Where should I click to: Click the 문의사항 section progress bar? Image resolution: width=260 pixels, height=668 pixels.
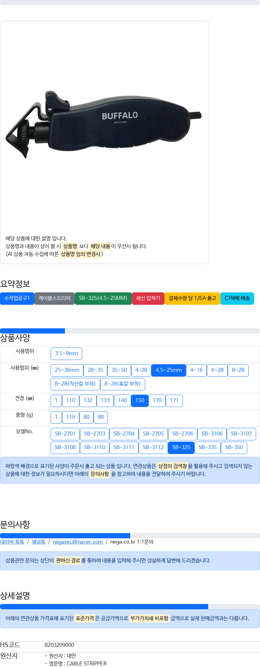pyautogui.click(x=130, y=536)
